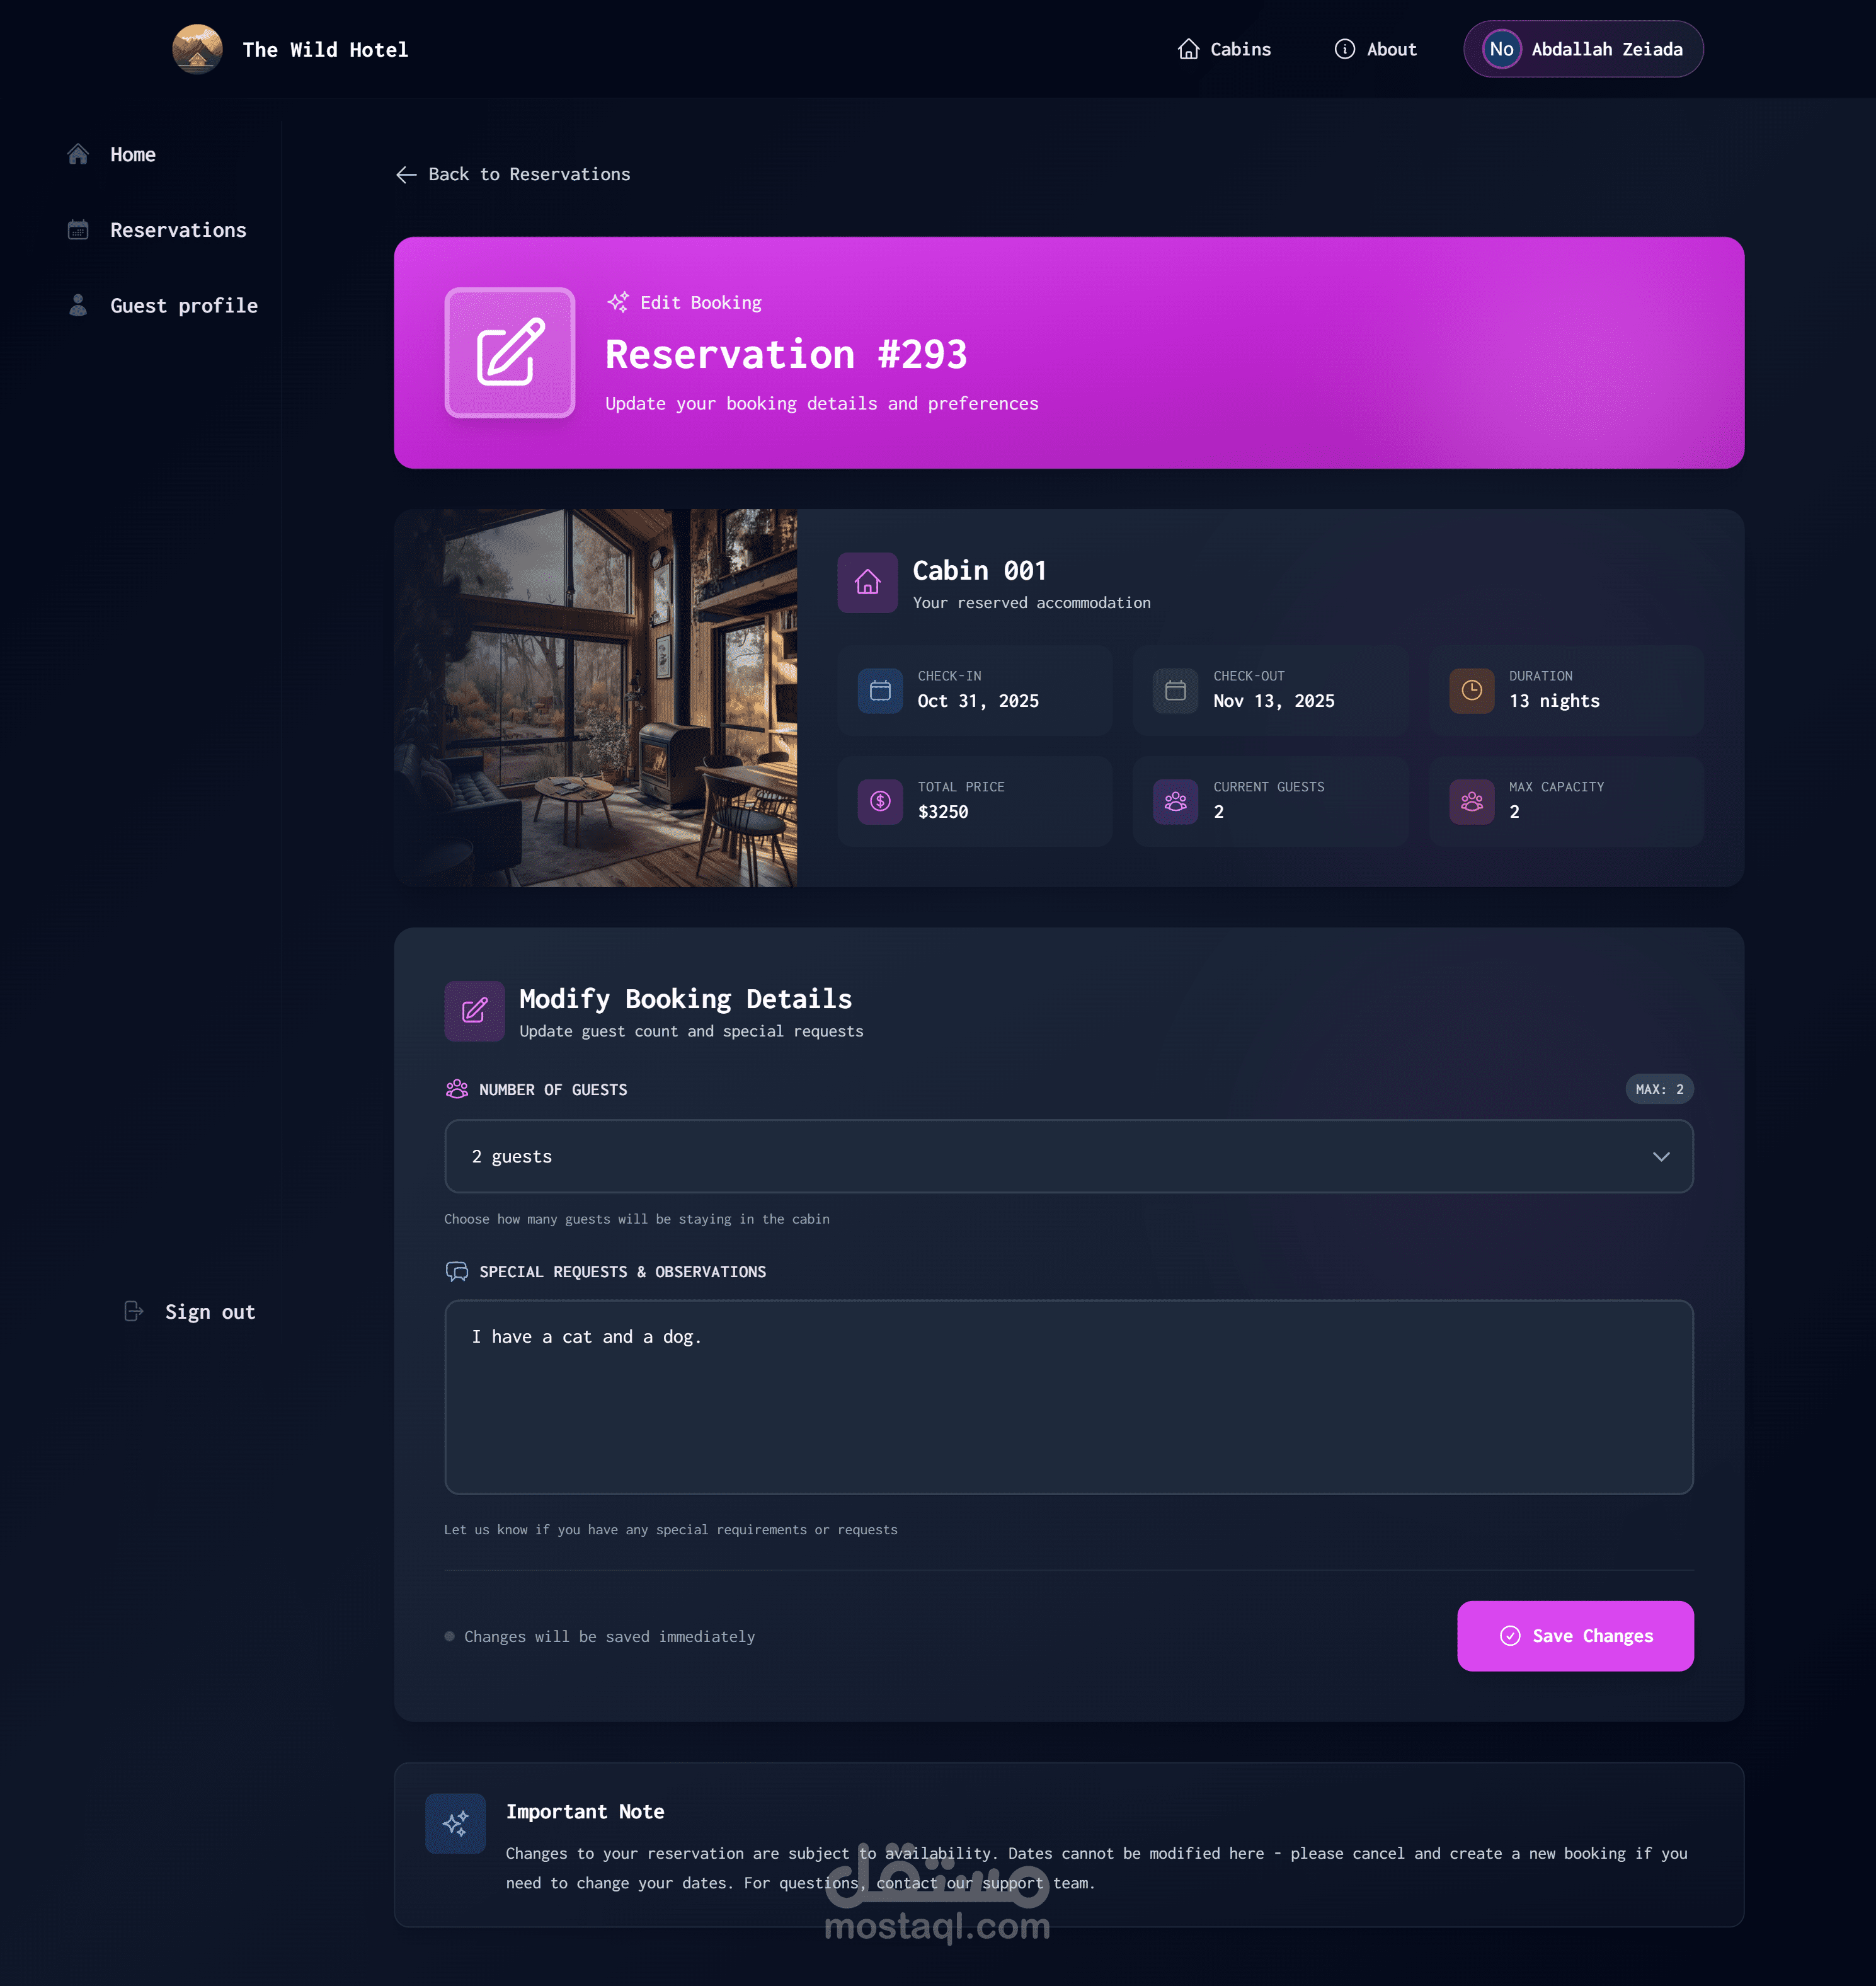Click the large edit pencil icon in banner
Screen dimensions: 1876x1986
pyautogui.click(x=510, y=352)
